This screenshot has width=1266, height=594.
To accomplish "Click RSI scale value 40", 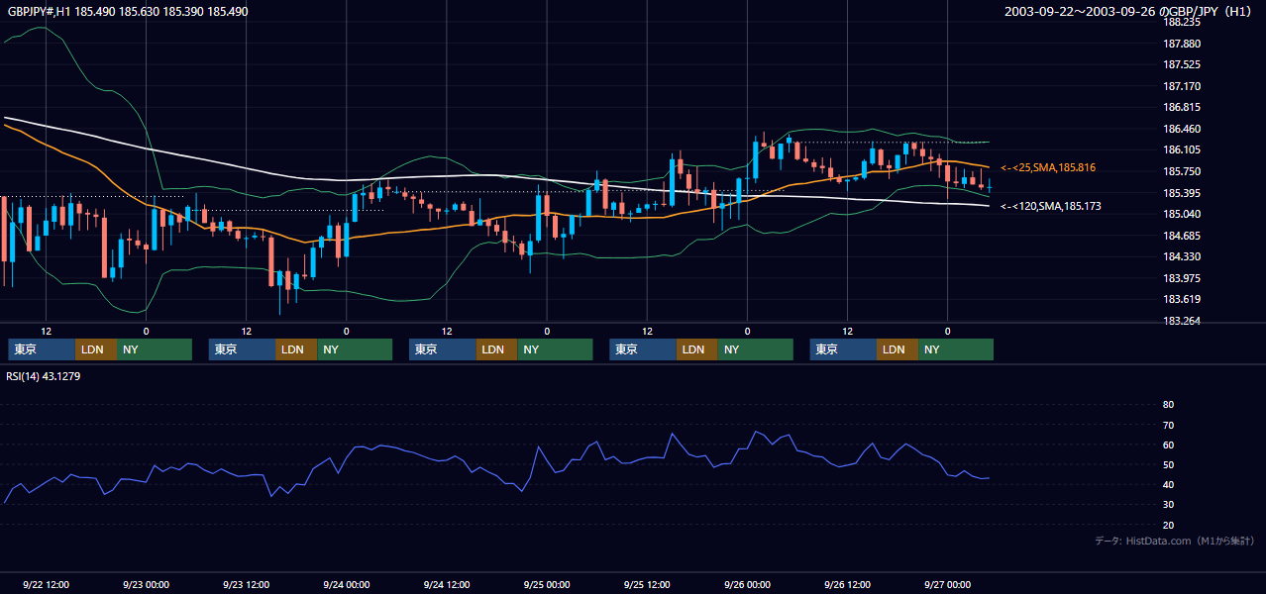I will (x=1168, y=484).
